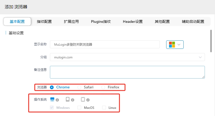215x116 pixels.
Task: Select the Chrome browser radio button
Action: coord(52,87)
